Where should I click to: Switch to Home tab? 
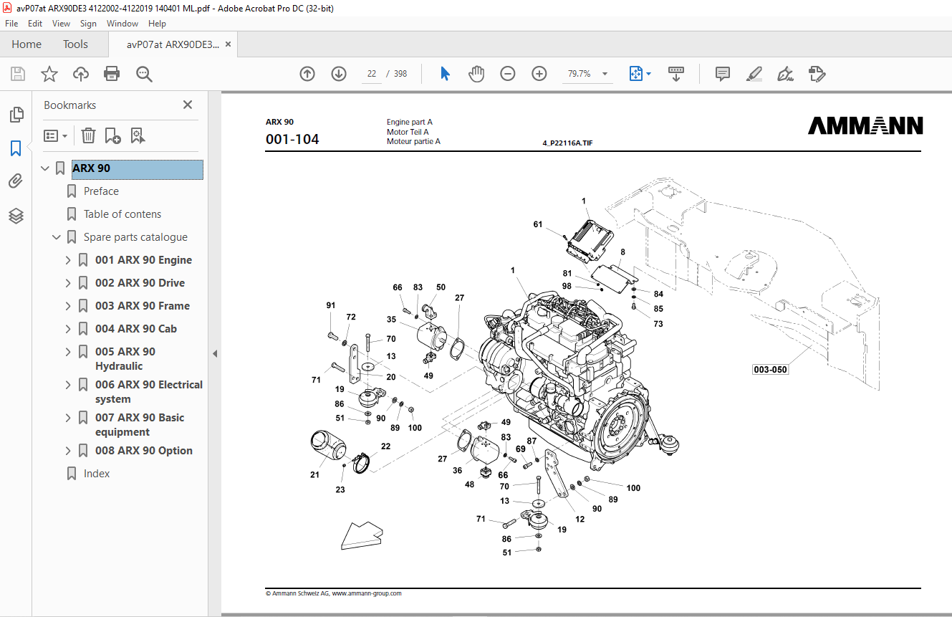[27, 44]
